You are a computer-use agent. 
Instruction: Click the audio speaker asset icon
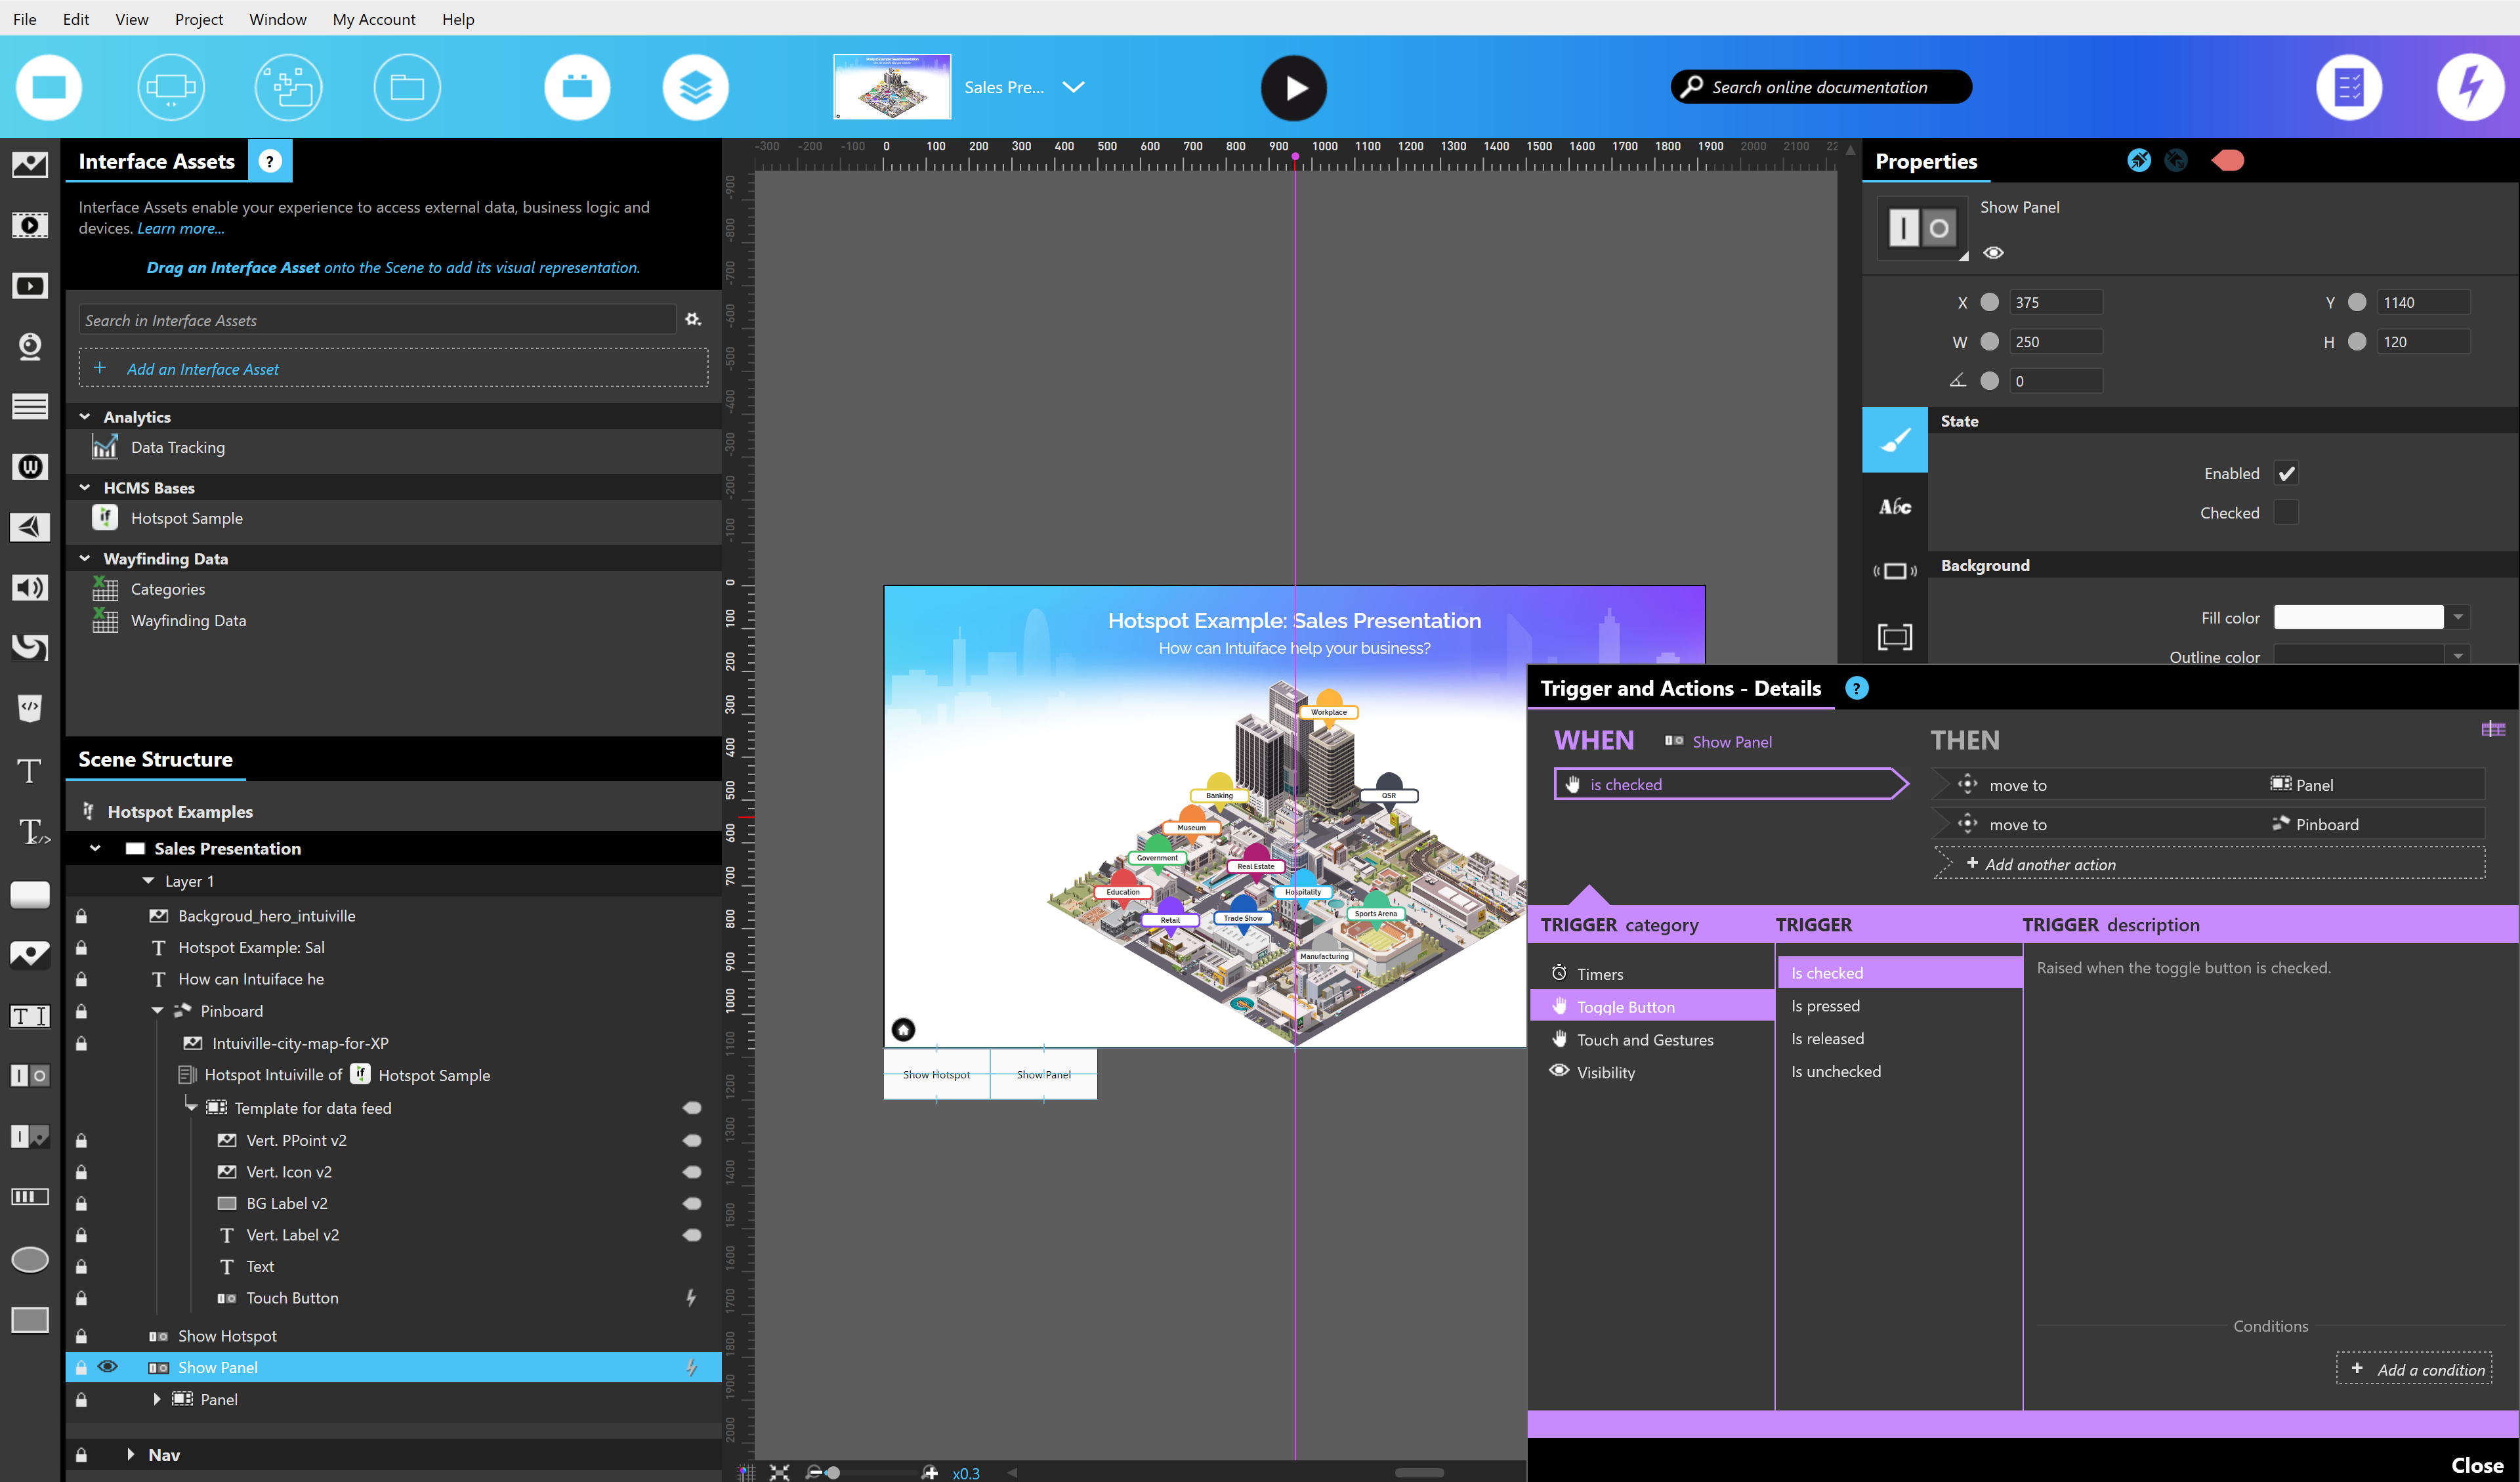pyautogui.click(x=30, y=588)
